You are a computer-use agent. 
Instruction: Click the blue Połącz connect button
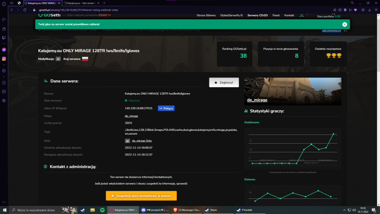[166, 108]
